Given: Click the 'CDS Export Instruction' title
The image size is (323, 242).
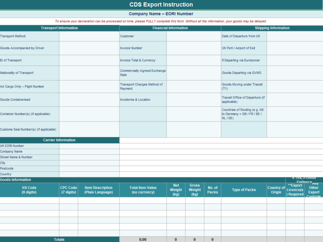Looking at the screenshot, I should (161, 5).
